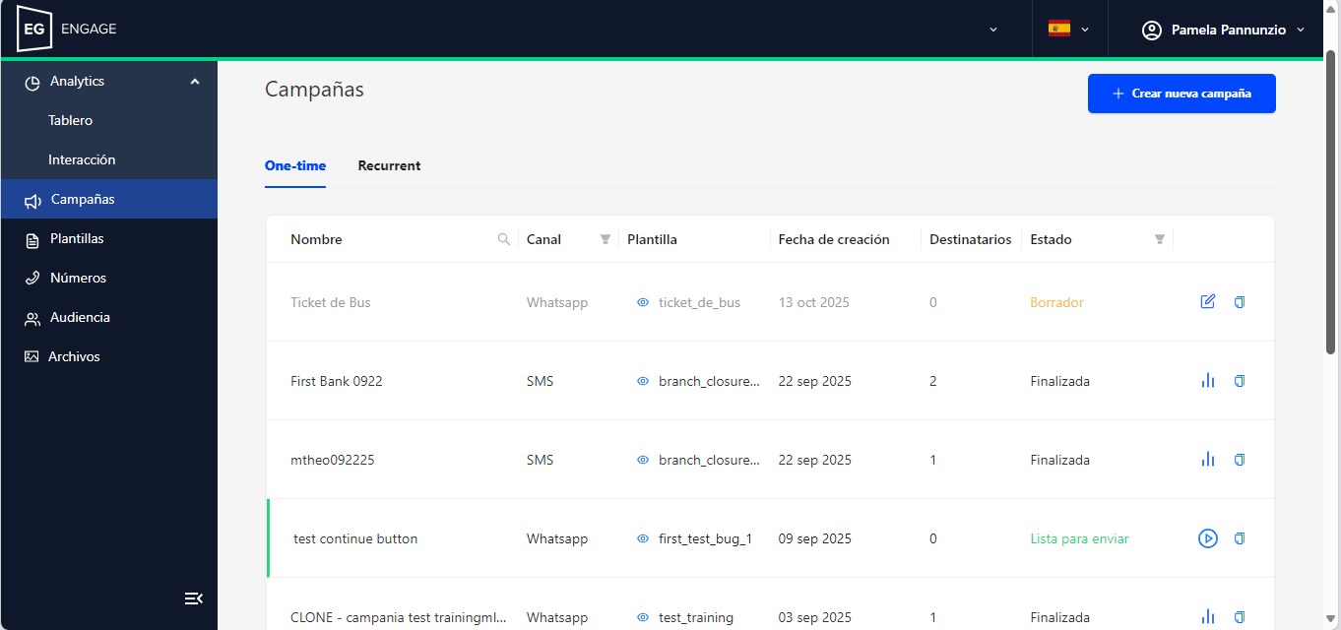This screenshot has width=1341, height=630.
Task: Click the edit icon for Ticket de Bus
Action: tap(1208, 302)
